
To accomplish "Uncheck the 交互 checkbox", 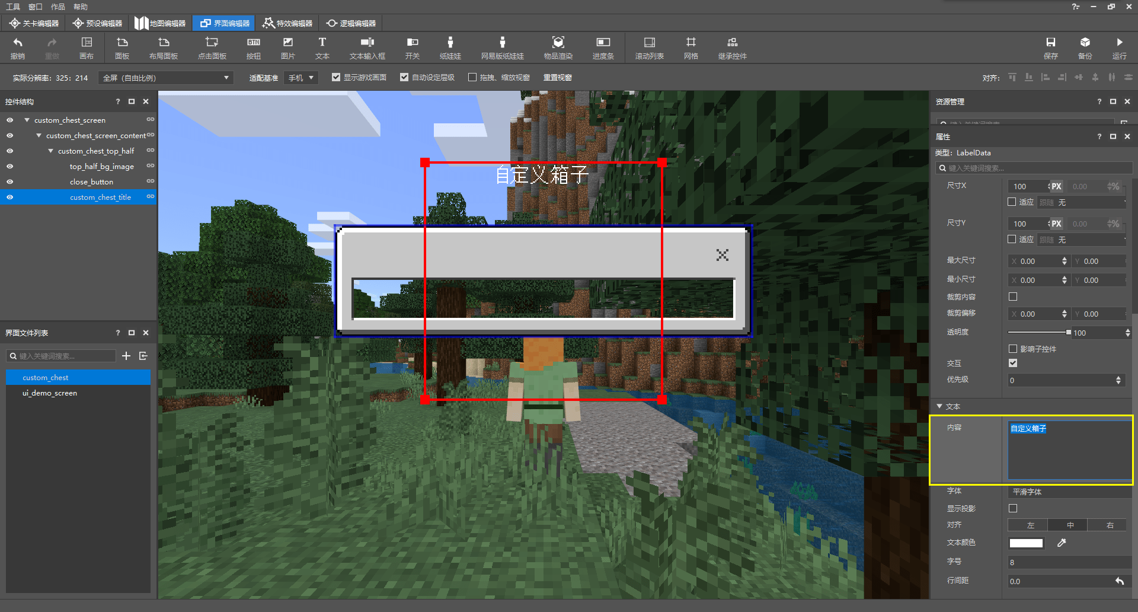I will (1013, 363).
